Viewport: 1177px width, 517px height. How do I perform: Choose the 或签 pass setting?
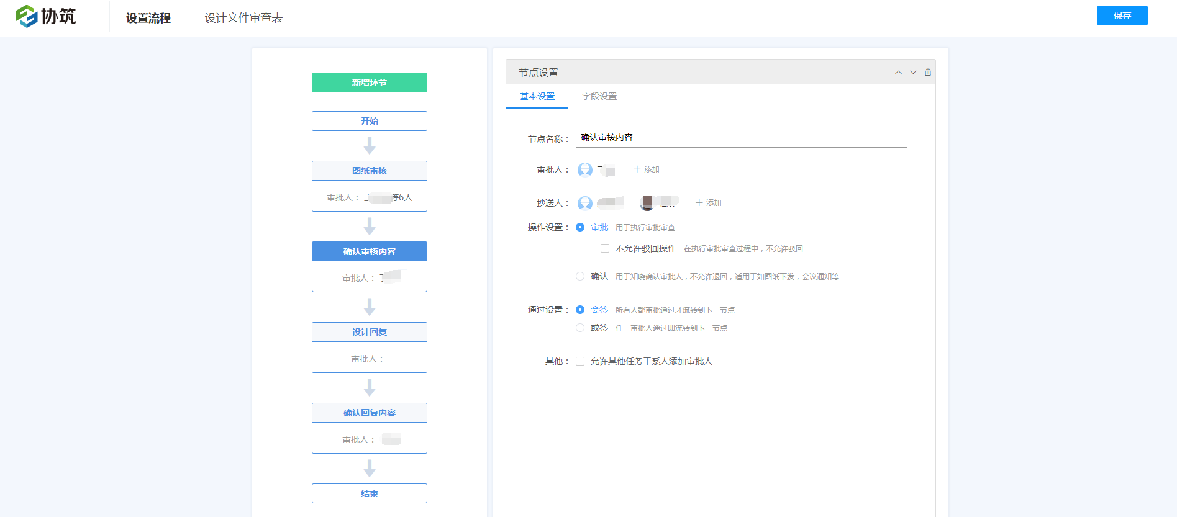pos(580,328)
